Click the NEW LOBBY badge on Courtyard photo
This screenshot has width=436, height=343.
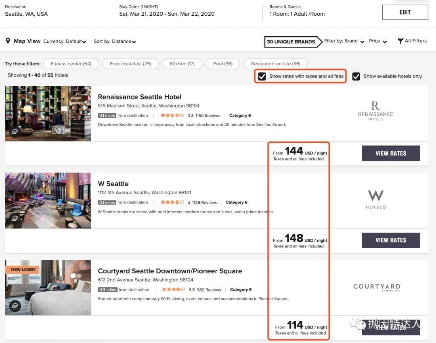[x=23, y=270]
